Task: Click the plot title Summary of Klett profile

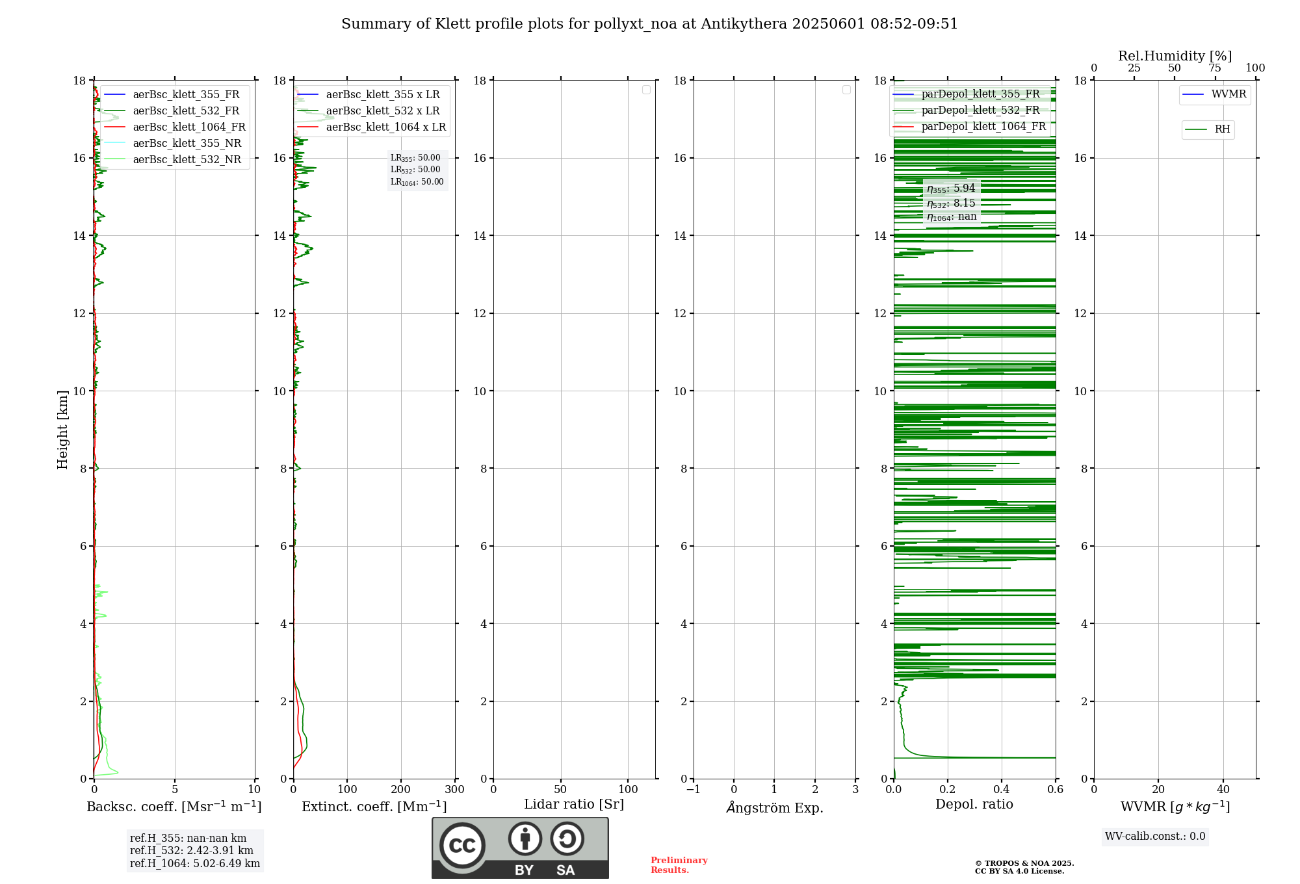Action: pos(650,24)
